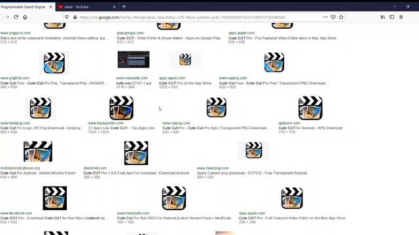Open '37 Apps Like Cute CUT' result
The height and width of the screenshot is (235, 419).
pos(121,128)
